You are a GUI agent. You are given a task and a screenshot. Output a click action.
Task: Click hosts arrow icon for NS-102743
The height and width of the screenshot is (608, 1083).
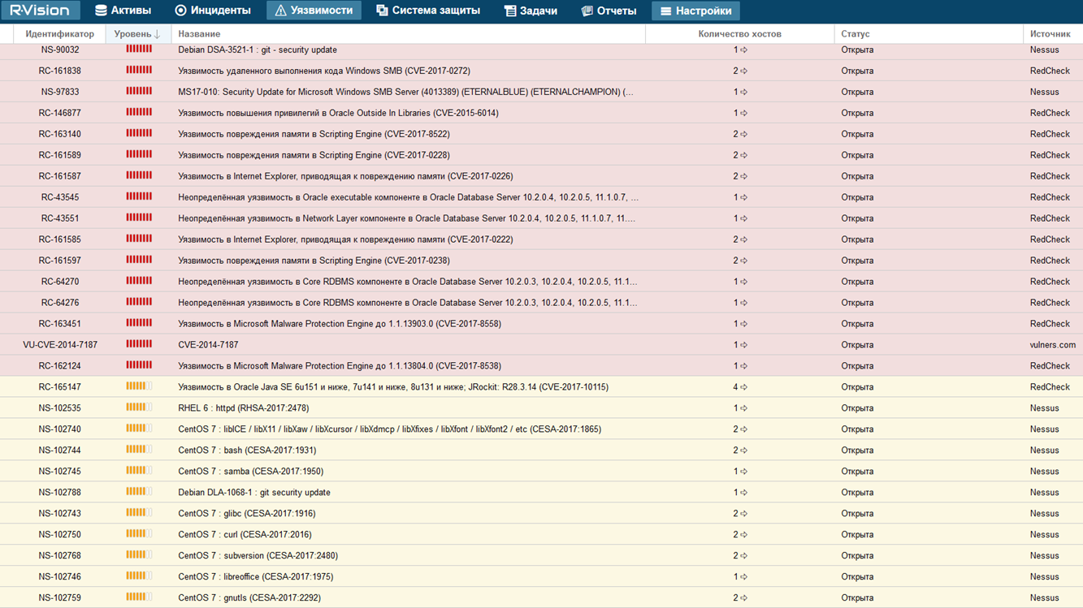743,515
